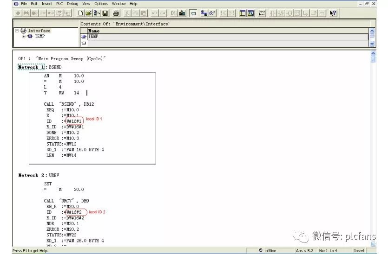Click the Open file folder icon

tap(88, 13)
